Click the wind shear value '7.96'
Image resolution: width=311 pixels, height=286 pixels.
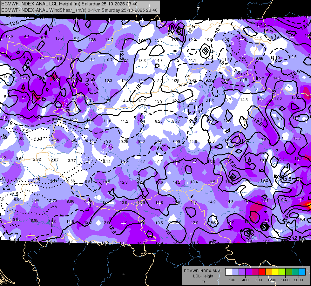107,141
